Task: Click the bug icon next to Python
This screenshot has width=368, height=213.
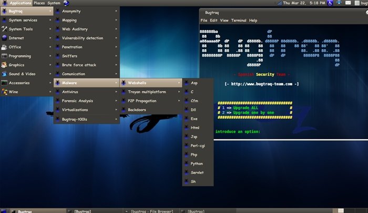Action: coord(186,163)
